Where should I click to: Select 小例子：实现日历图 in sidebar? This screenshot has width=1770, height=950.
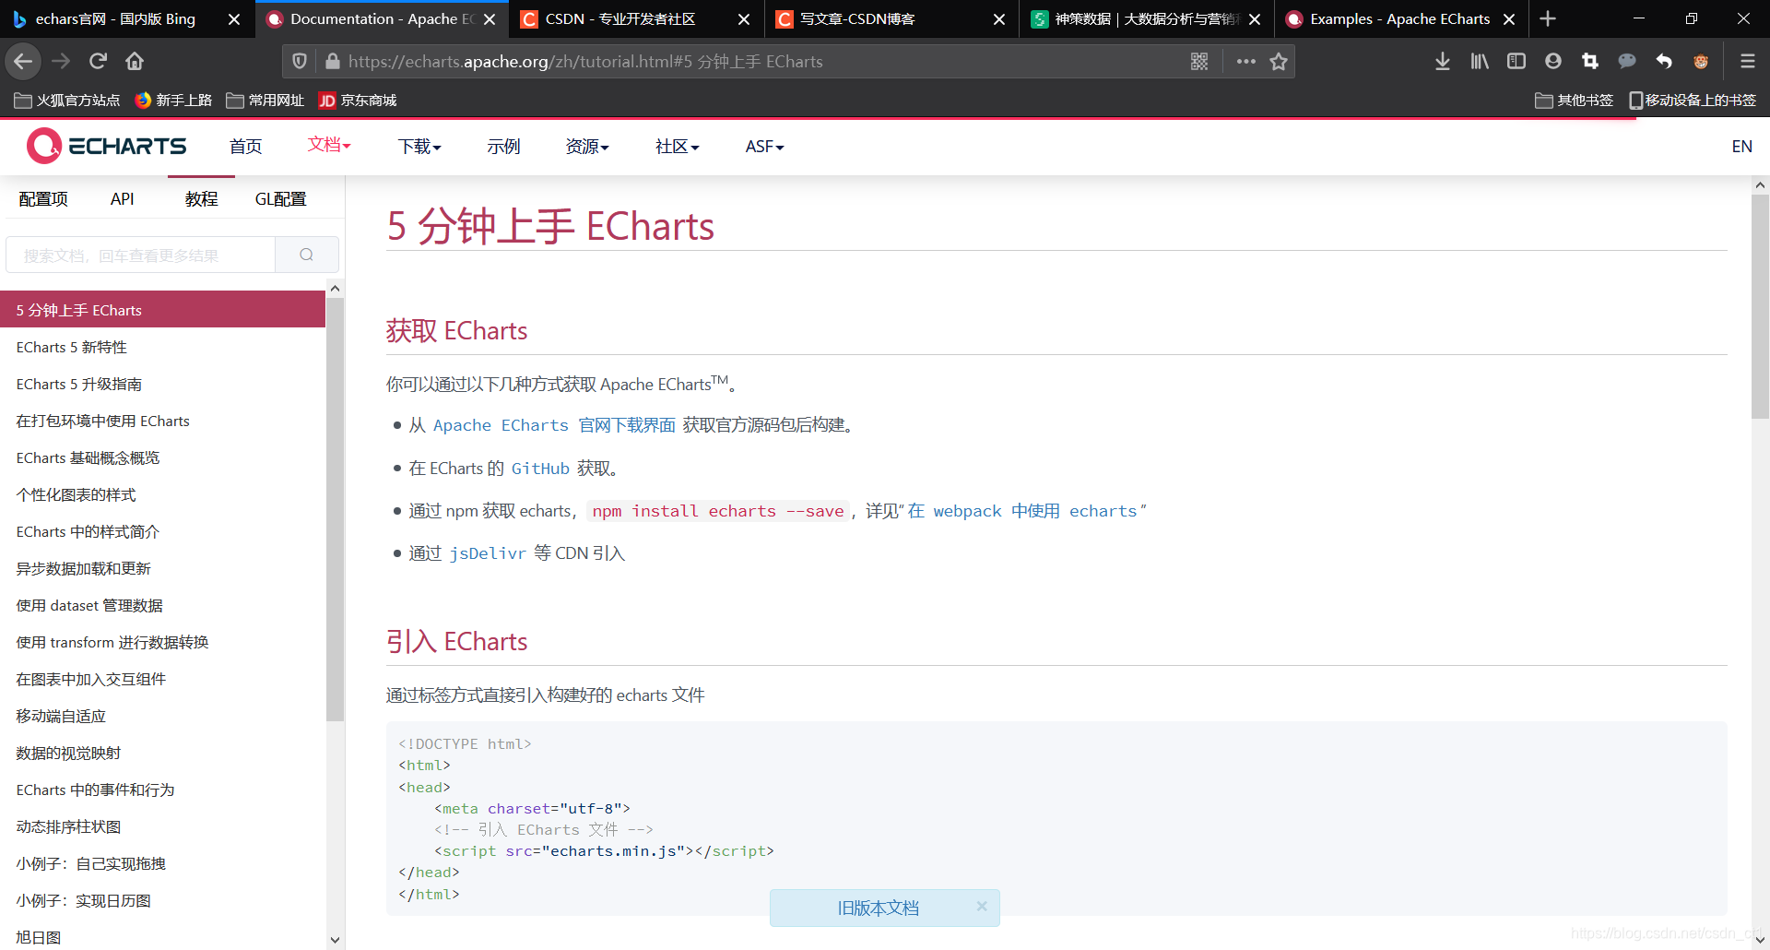pyautogui.click(x=162, y=900)
